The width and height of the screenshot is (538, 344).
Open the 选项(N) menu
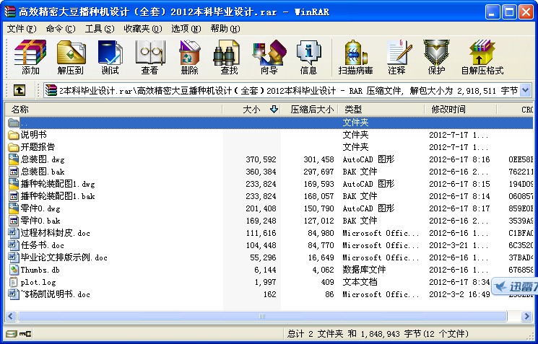pyautogui.click(x=186, y=29)
